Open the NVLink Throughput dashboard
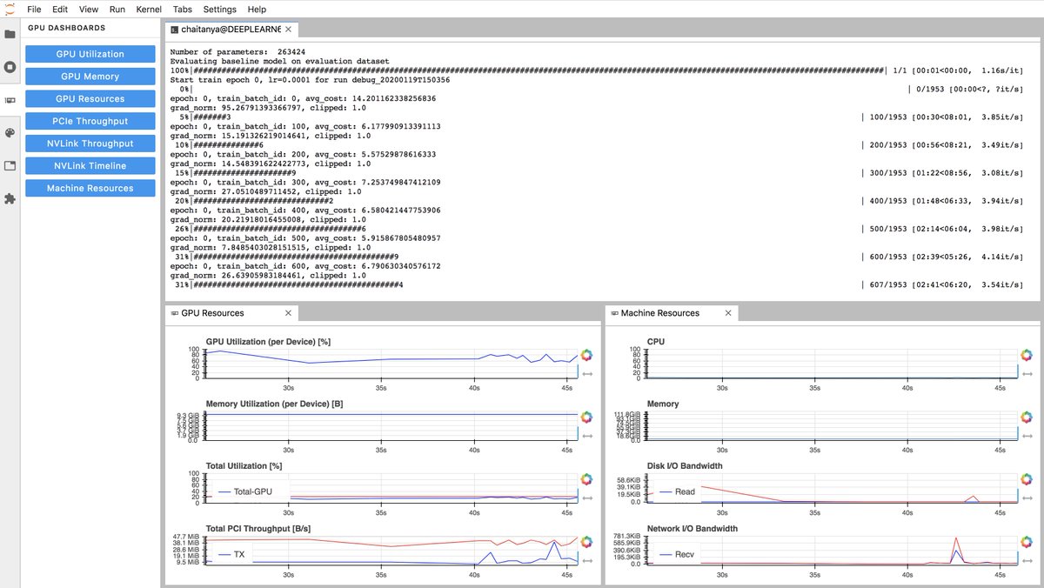Image resolution: width=1044 pixels, height=588 pixels. (90, 144)
